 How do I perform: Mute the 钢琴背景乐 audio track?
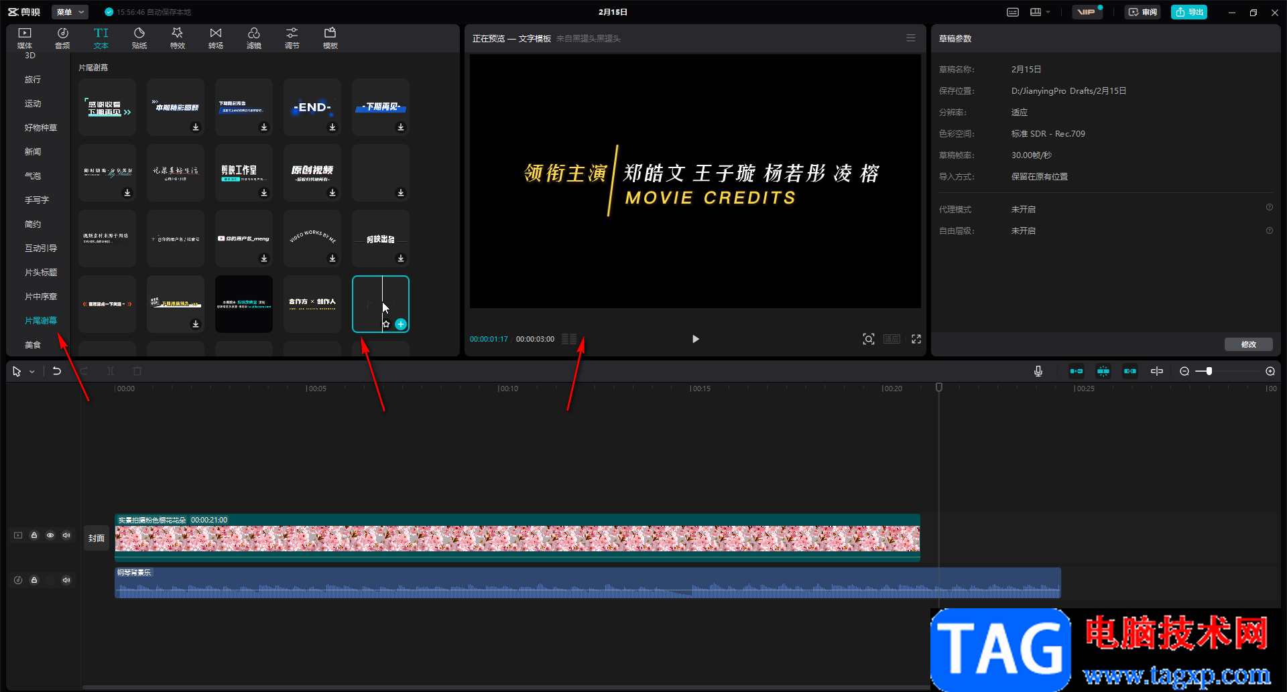pyautogui.click(x=66, y=580)
